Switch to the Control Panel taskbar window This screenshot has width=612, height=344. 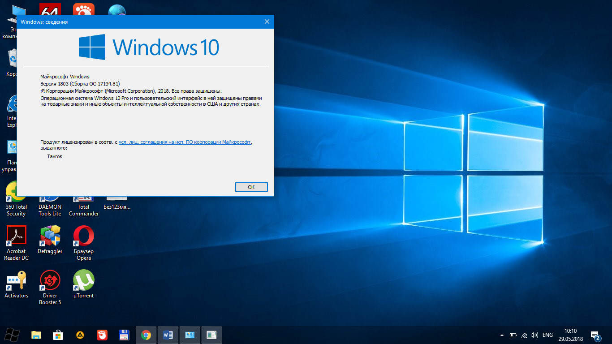point(190,335)
